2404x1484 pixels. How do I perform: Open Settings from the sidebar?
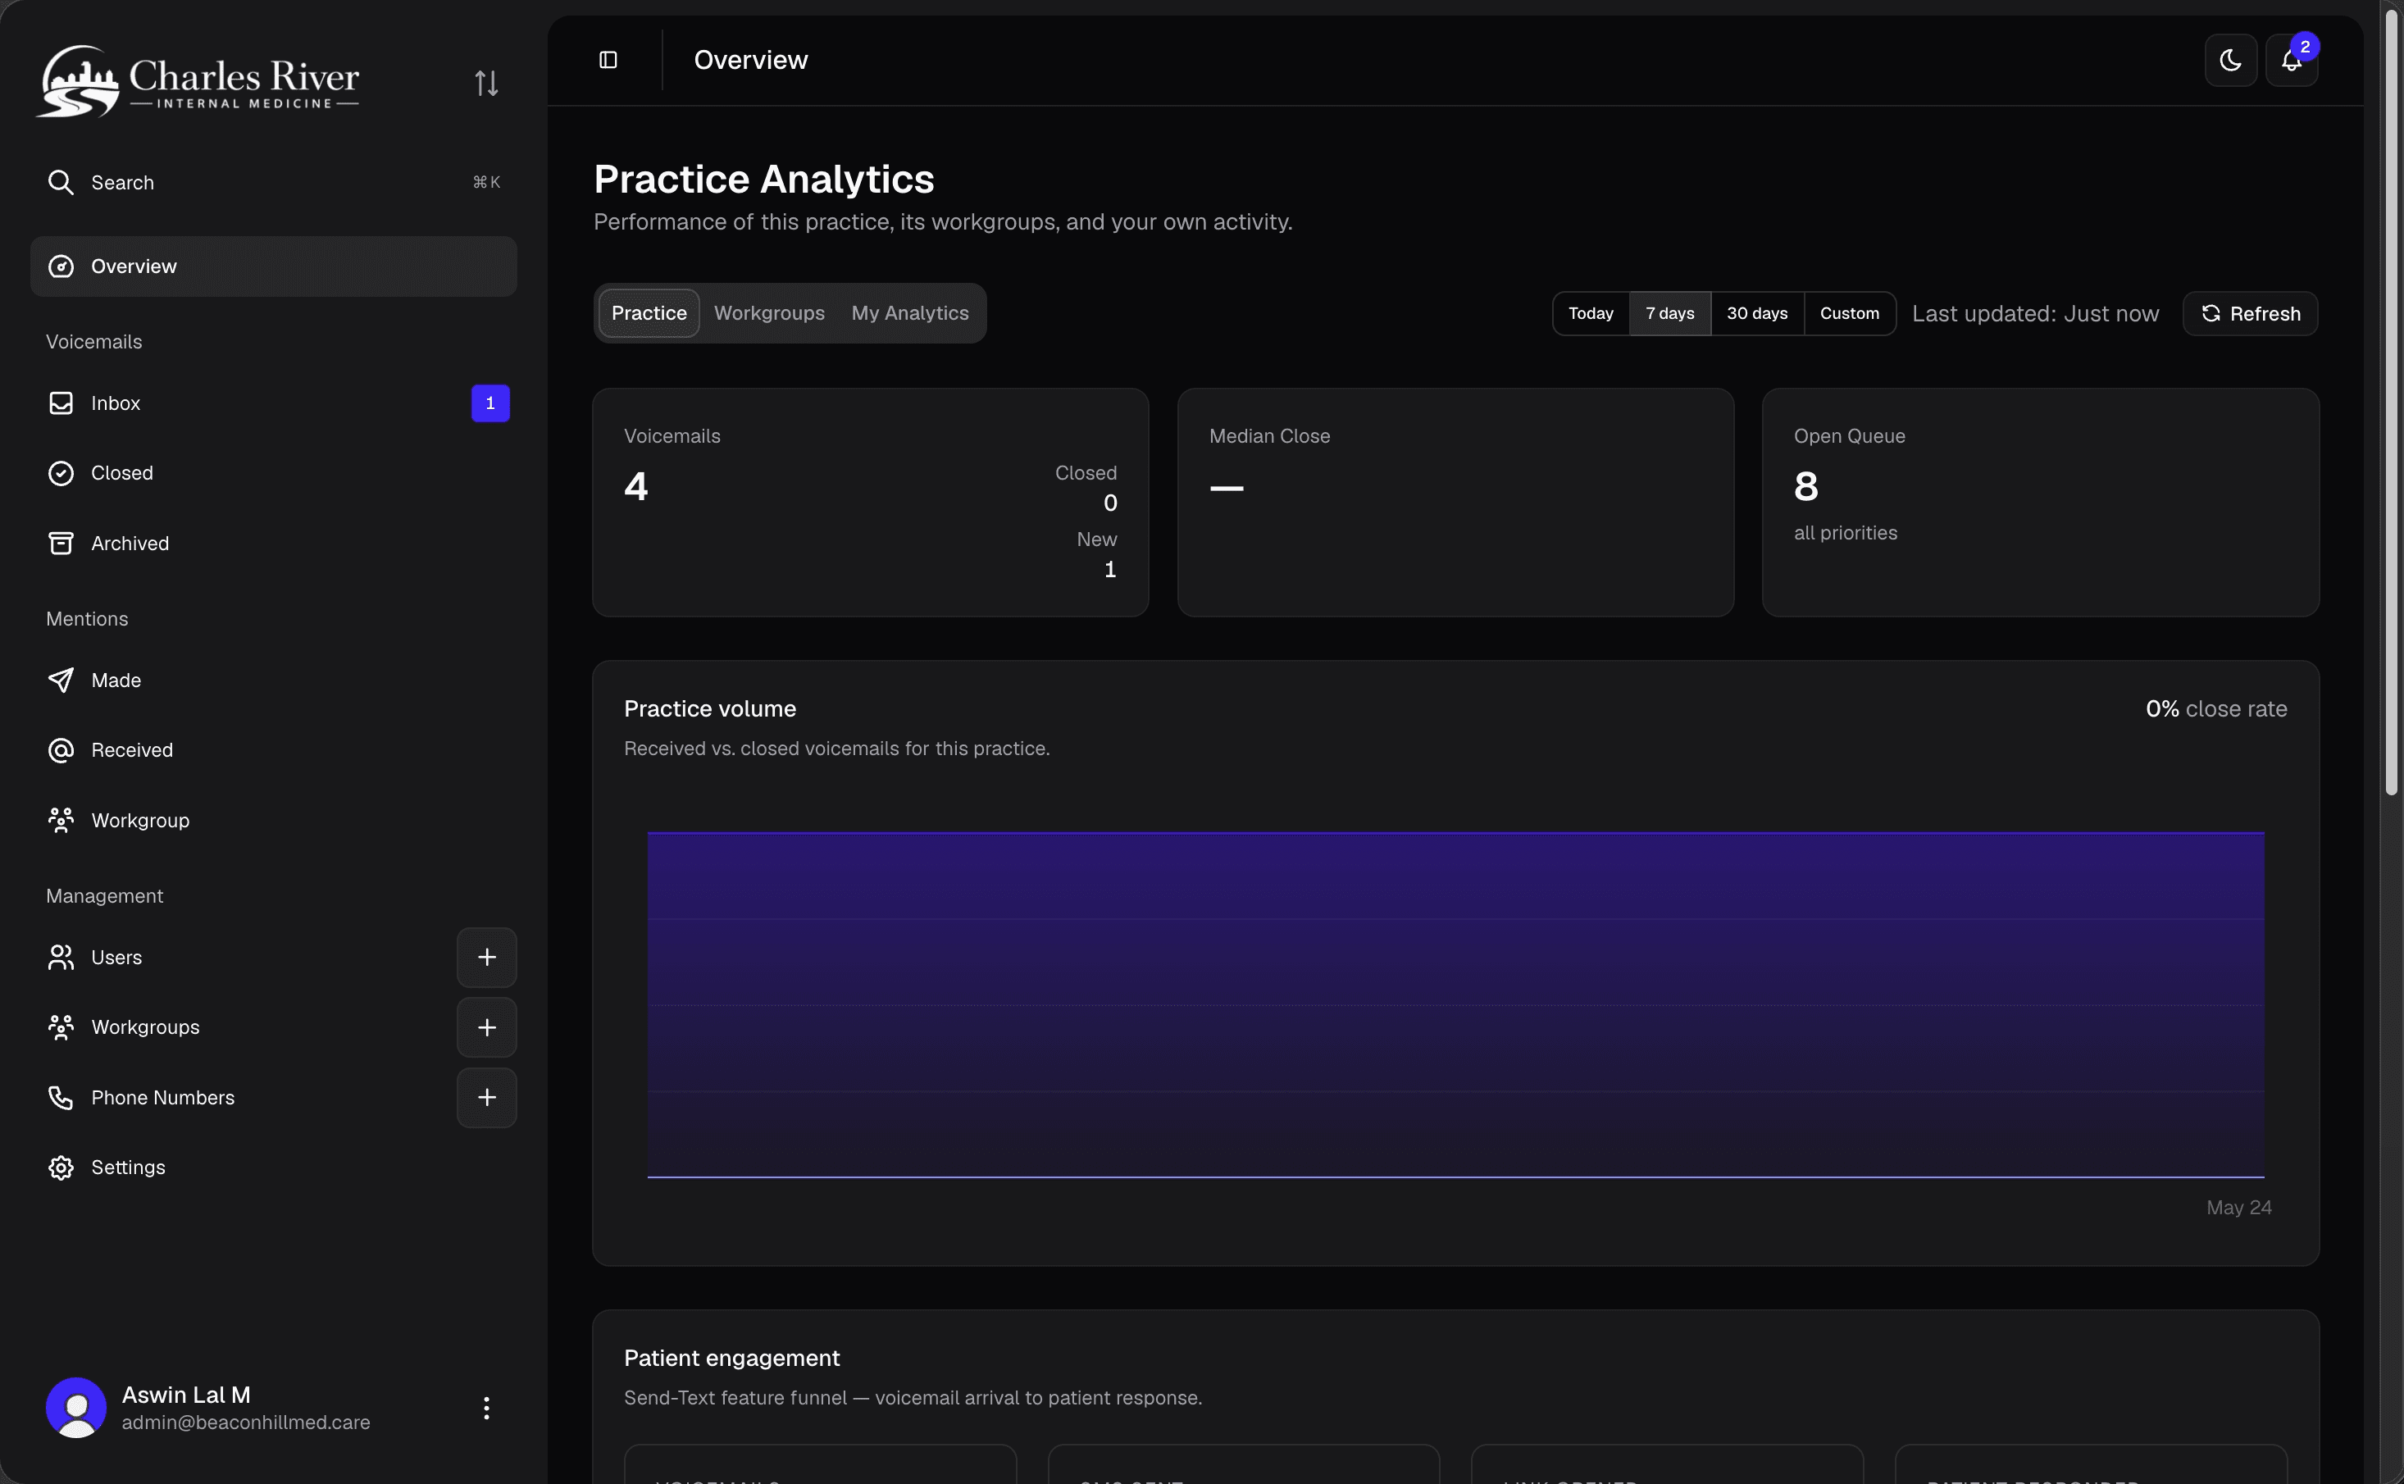click(x=274, y=1167)
